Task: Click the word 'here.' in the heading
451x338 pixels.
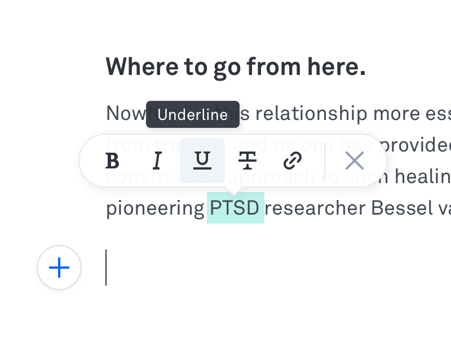Action: click(x=336, y=66)
